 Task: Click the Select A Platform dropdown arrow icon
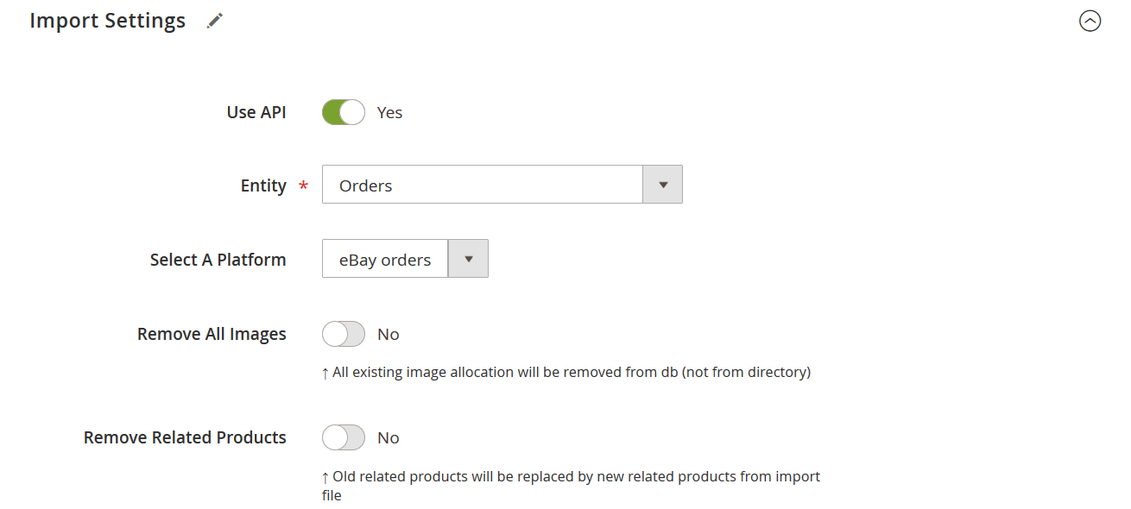click(x=468, y=258)
